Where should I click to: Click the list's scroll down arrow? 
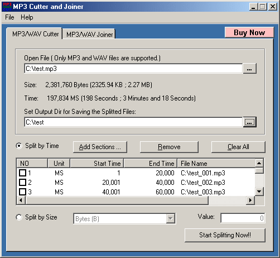(259, 191)
